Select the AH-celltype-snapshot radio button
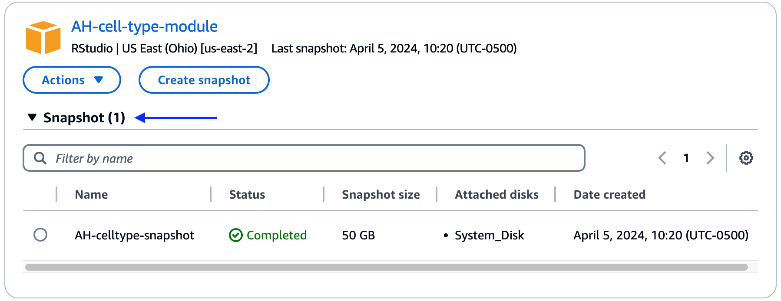This screenshot has height=301, width=781. click(40, 235)
